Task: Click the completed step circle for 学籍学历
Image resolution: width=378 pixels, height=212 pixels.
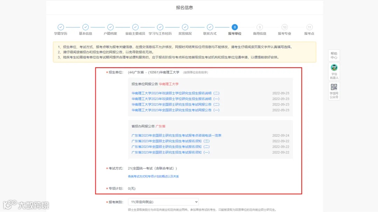Action: [x=61, y=27]
